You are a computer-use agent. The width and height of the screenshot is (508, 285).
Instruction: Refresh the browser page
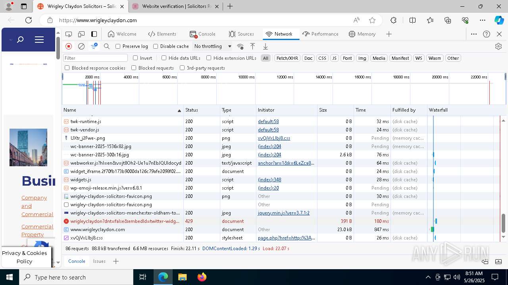click(29, 20)
